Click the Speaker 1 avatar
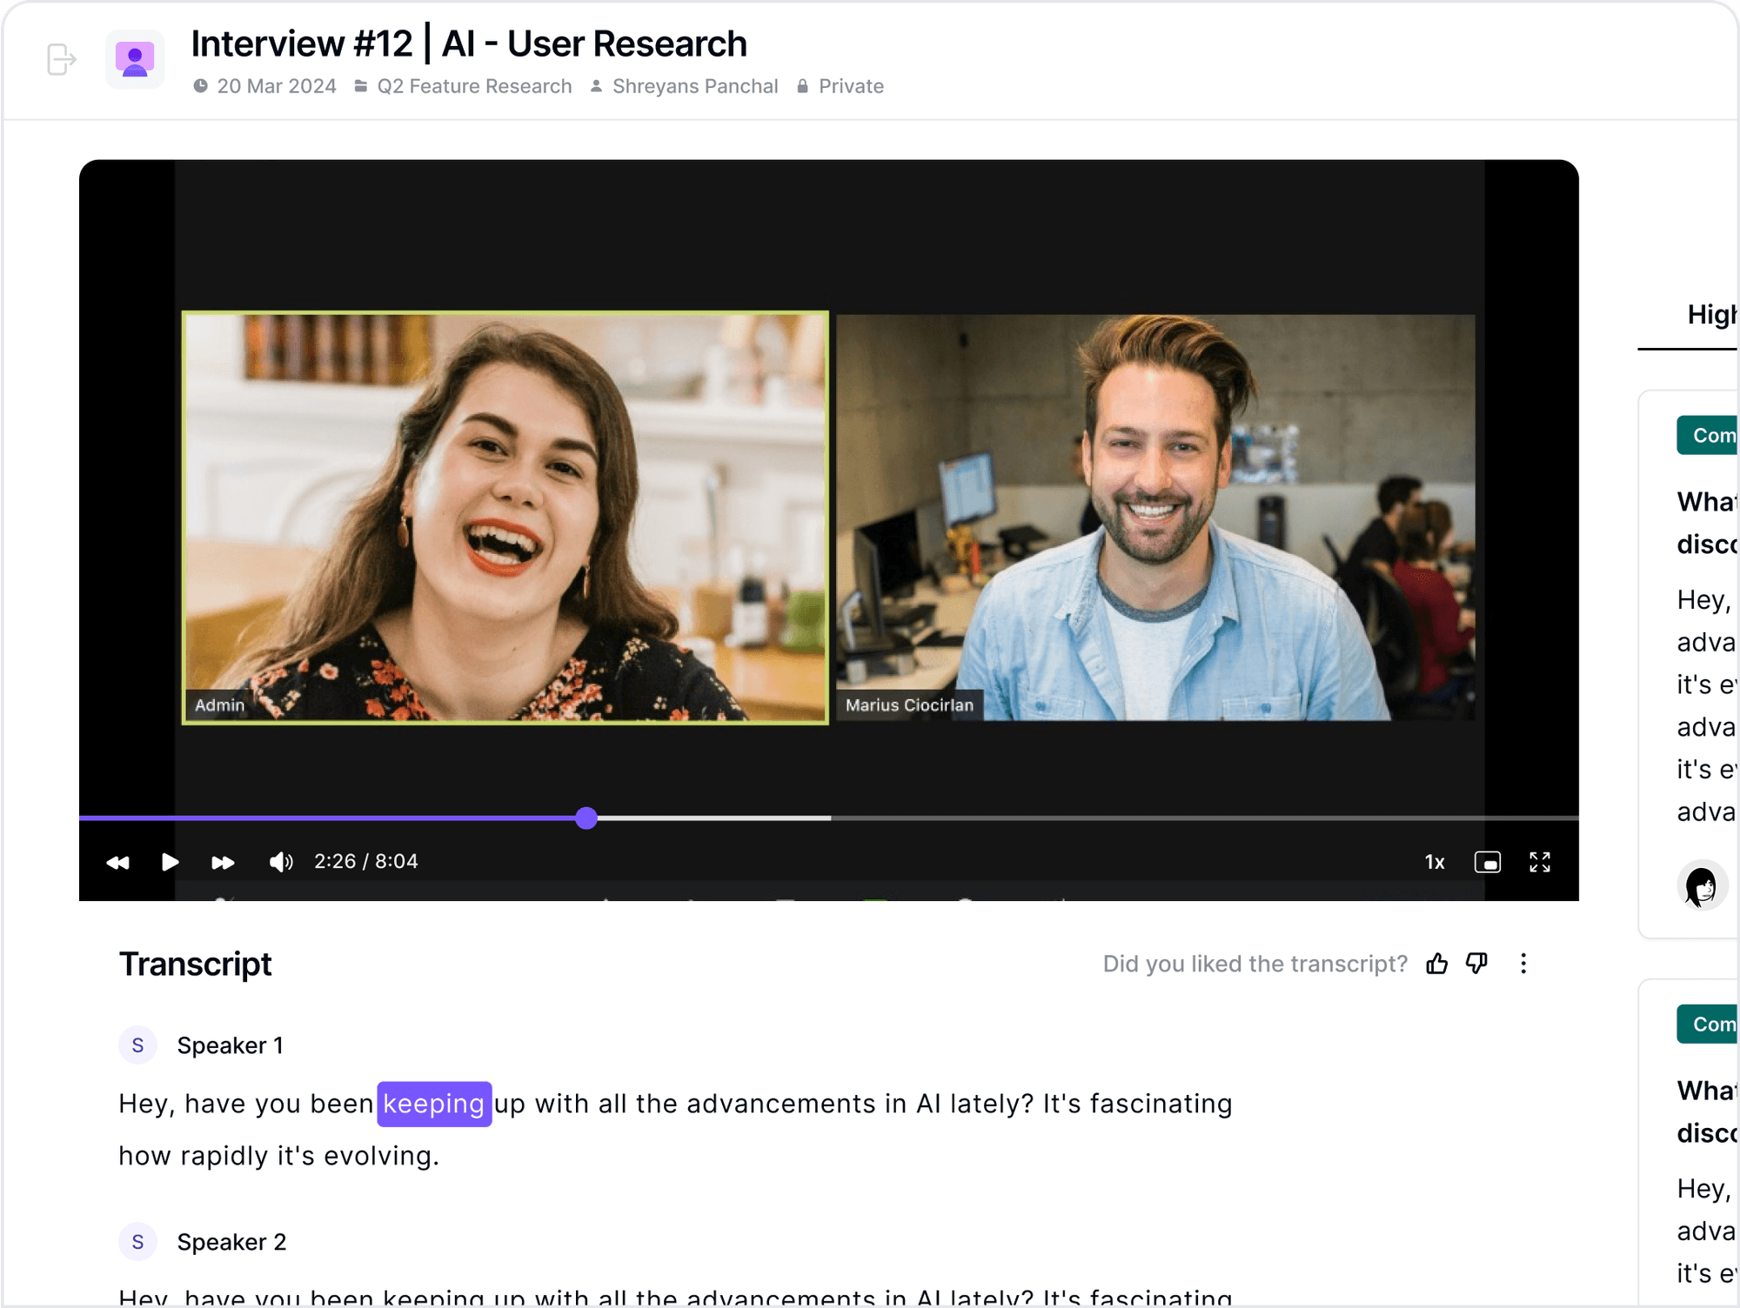 [137, 1045]
